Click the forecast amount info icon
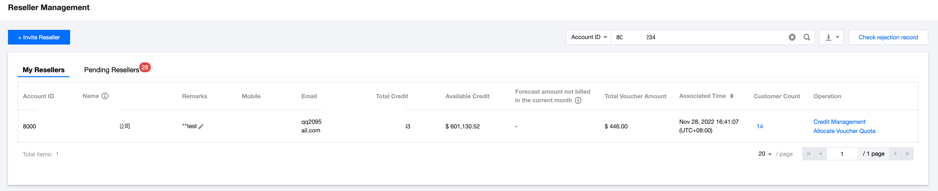This screenshot has width=938, height=191. pyautogui.click(x=578, y=101)
